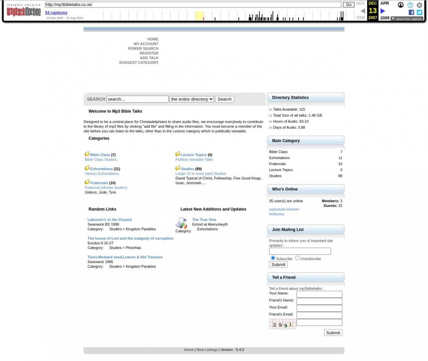Click the Studies category folder icon

pos(178,168)
